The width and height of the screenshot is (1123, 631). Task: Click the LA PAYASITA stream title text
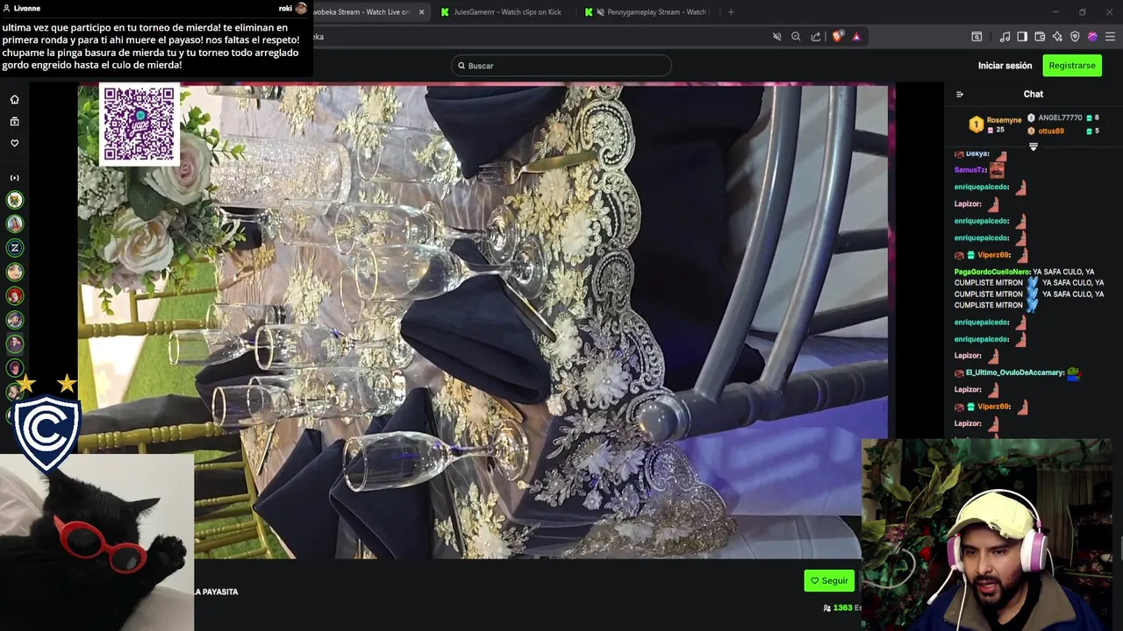coord(216,592)
